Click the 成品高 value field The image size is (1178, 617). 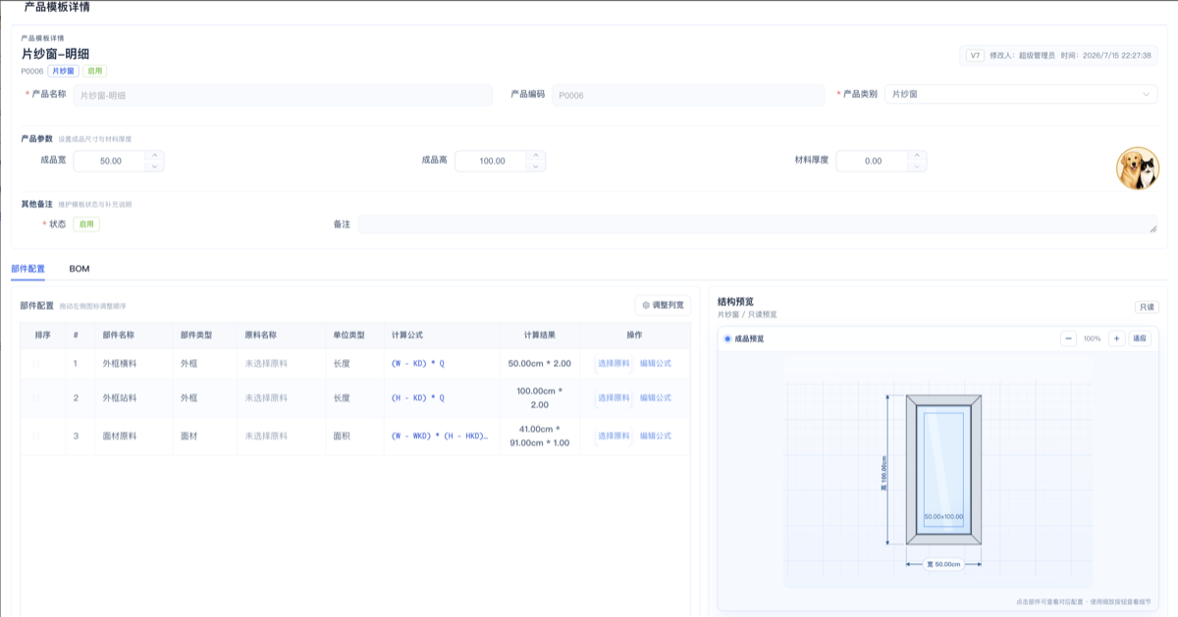(492, 161)
